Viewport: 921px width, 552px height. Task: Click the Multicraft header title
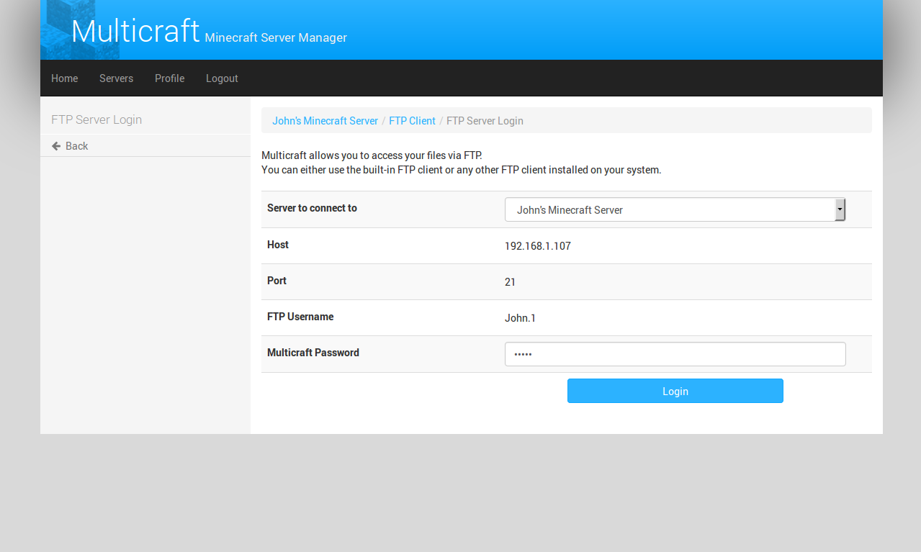click(135, 31)
